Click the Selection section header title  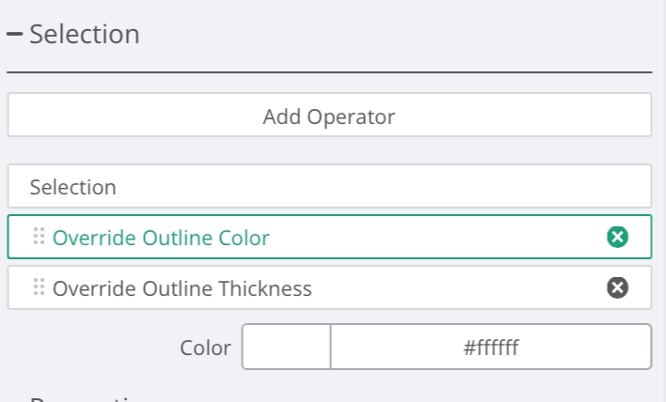pyautogui.click(x=85, y=35)
